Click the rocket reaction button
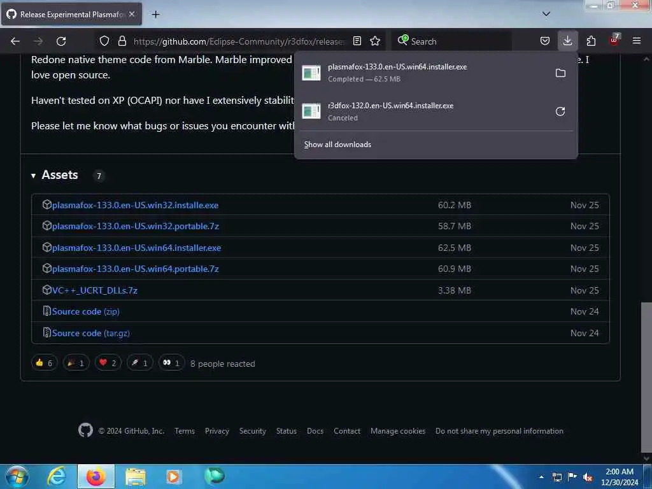Viewport: 652px width, 489px height. point(139,363)
